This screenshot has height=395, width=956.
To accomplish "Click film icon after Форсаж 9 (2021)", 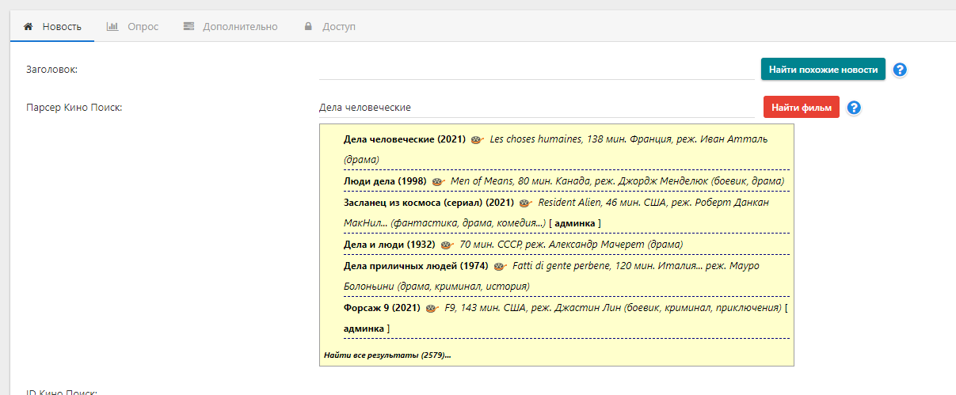I will click(432, 309).
